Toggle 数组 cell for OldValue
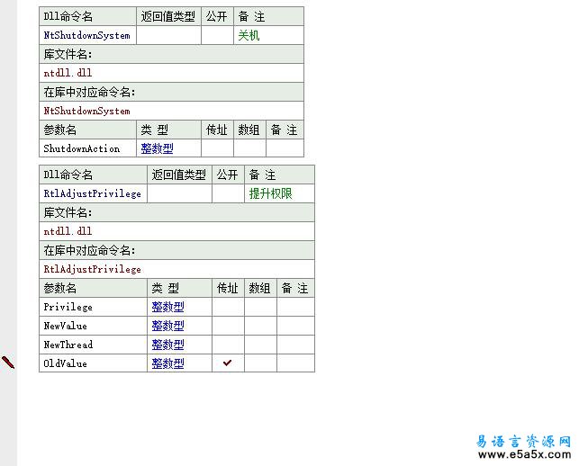 pyautogui.click(x=261, y=363)
